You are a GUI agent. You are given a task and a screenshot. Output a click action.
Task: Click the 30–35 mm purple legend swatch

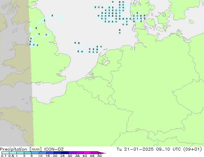coord(72,153)
